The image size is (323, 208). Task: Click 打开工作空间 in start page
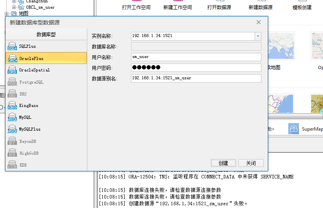tap(136, 7)
